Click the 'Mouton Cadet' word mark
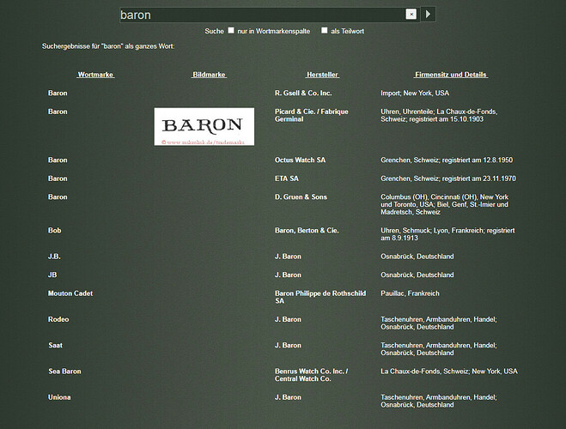566x429 pixels. tap(70, 293)
